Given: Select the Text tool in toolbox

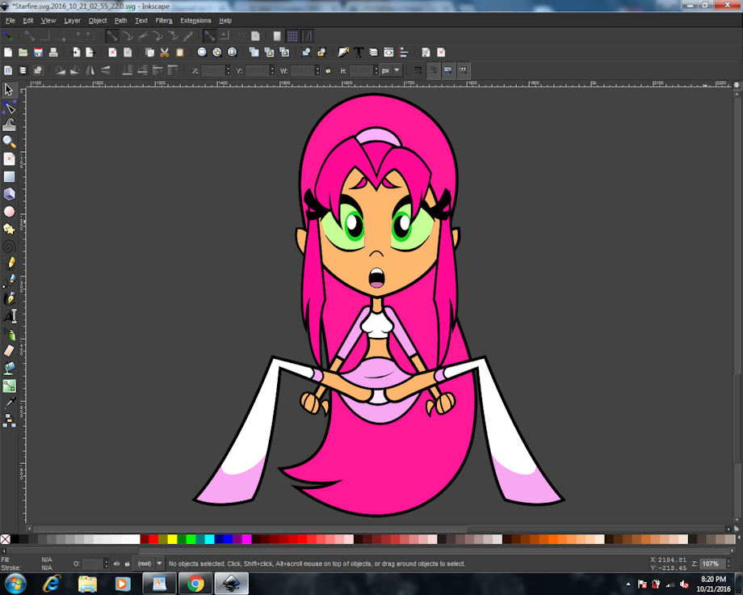Looking at the screenshot, I should 10,316.
